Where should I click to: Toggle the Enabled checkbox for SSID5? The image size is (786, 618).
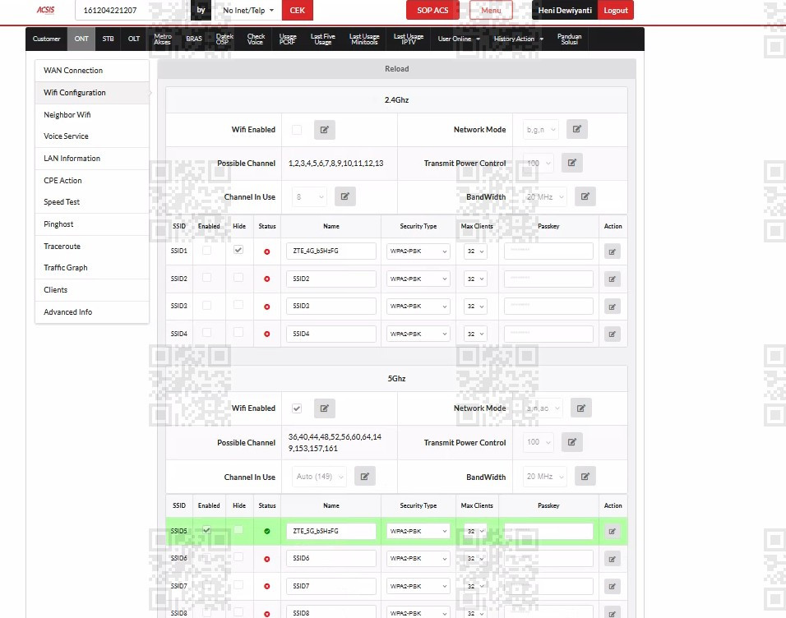(206, 530)
